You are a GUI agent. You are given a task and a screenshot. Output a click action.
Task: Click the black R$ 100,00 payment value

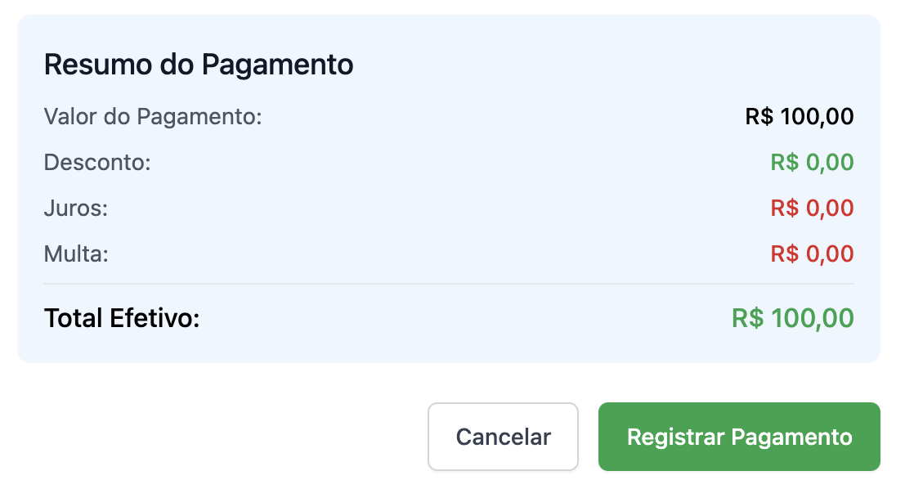800,117
